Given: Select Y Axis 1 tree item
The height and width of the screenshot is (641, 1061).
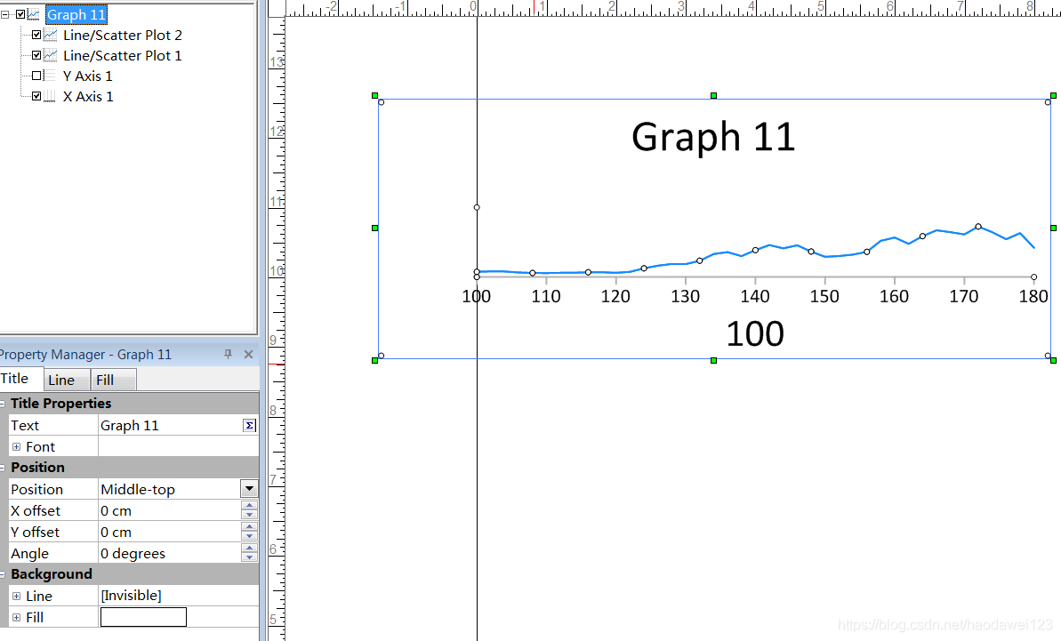Looking at the screenshot, I should click(x=88, y=76).
